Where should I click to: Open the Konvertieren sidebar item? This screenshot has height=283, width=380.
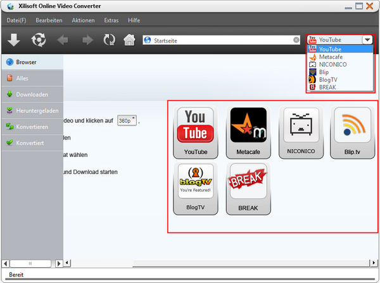(x=32, y=127)
